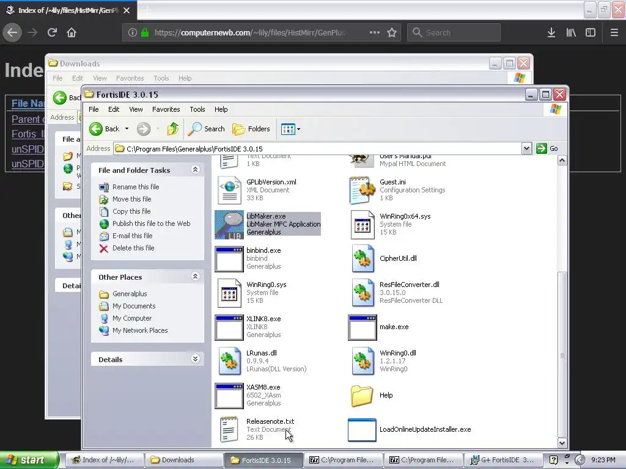
Task: Switch to G+ FortisIDE taskbar button
Action: click(x=503, y=460)
